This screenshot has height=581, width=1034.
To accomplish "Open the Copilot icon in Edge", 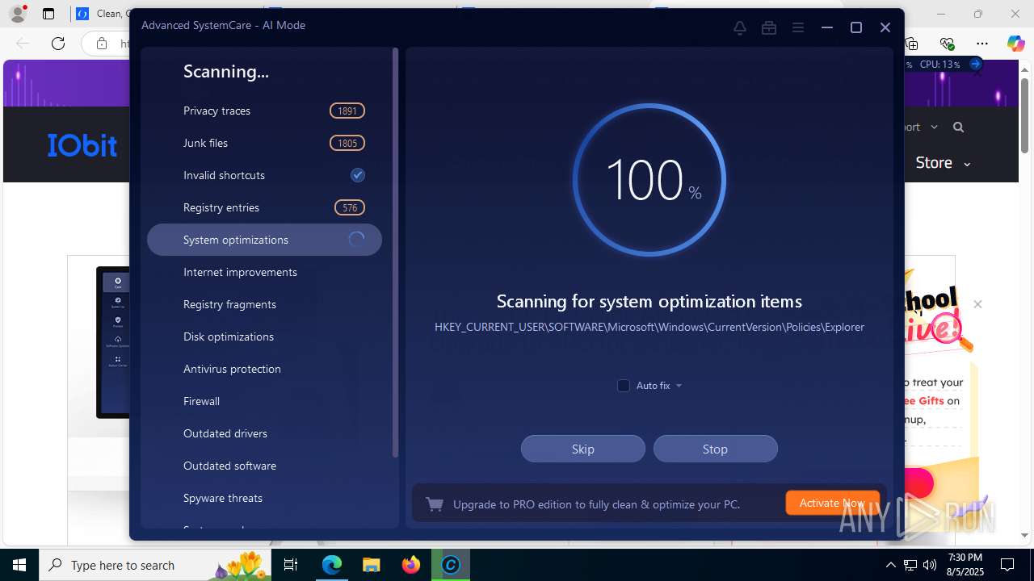I will pos(1015,44).
